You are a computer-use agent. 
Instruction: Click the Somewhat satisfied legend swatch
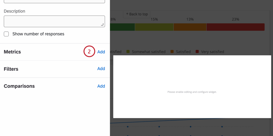[x=128, y=52]
